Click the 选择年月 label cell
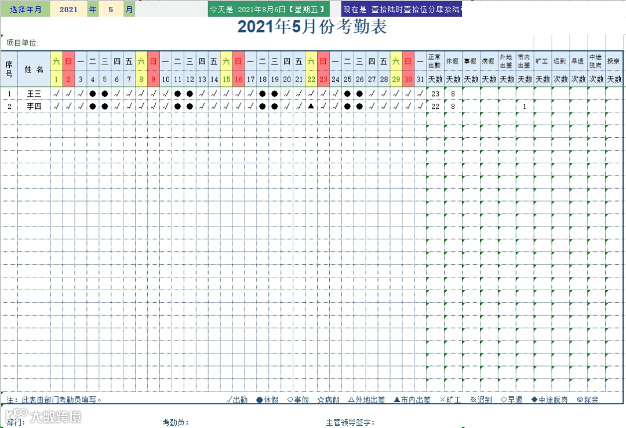626x428 pixels. point(26,9)
